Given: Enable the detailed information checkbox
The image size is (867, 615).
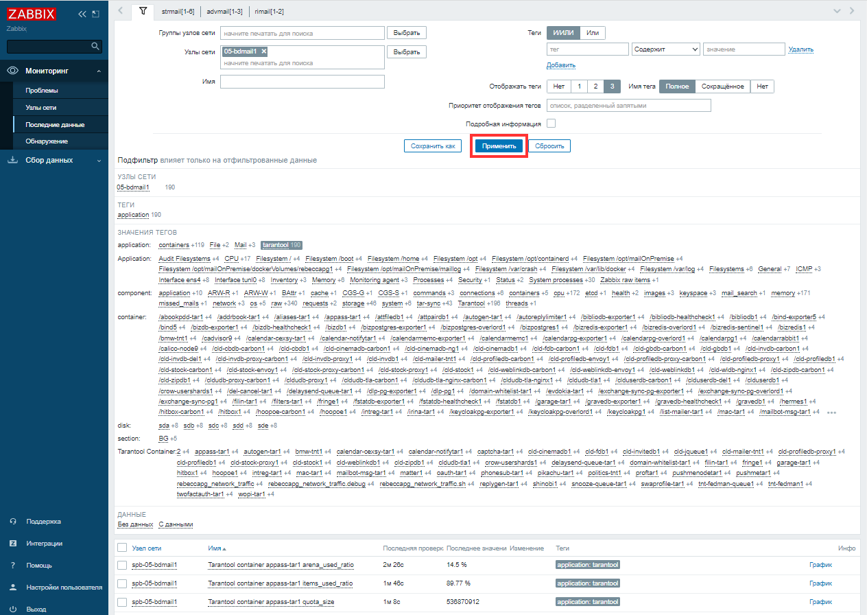Looking at the screenshot, I should 551,124.
